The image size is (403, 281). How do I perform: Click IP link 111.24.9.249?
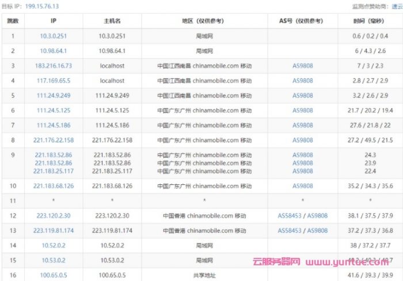click(54, 96)
